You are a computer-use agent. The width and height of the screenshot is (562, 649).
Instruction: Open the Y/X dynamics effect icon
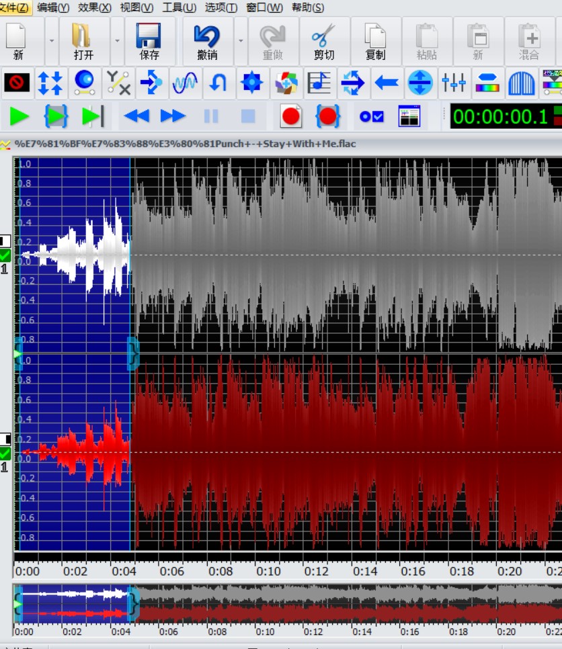point(118,83)
